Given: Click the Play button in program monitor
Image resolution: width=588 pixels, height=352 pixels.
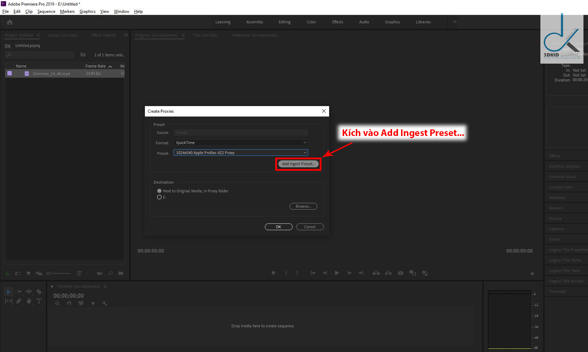Looking at the screenshot, I should click(x=337, y=273).
